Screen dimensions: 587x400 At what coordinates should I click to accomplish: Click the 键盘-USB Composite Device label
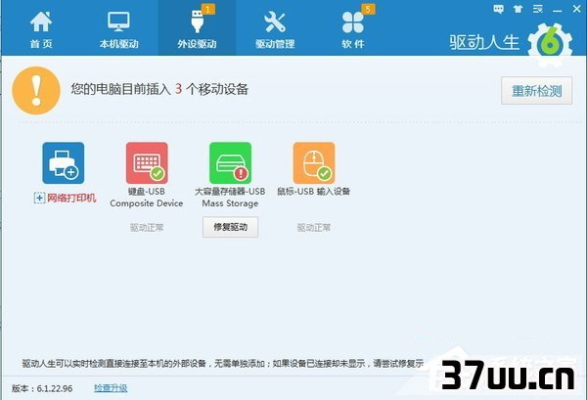click(147, 198)
